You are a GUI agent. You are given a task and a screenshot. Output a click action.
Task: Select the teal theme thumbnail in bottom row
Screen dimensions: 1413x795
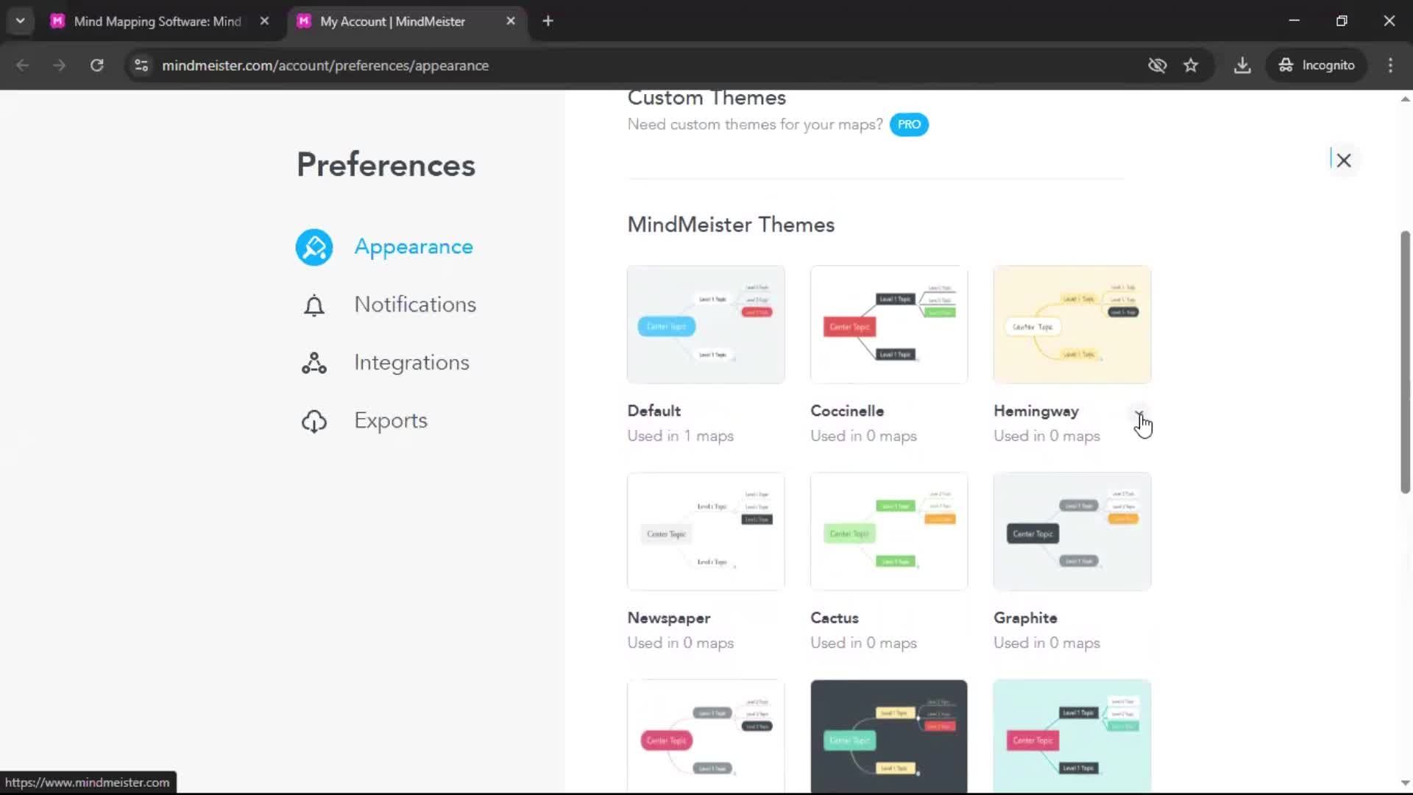point(1072,736)
